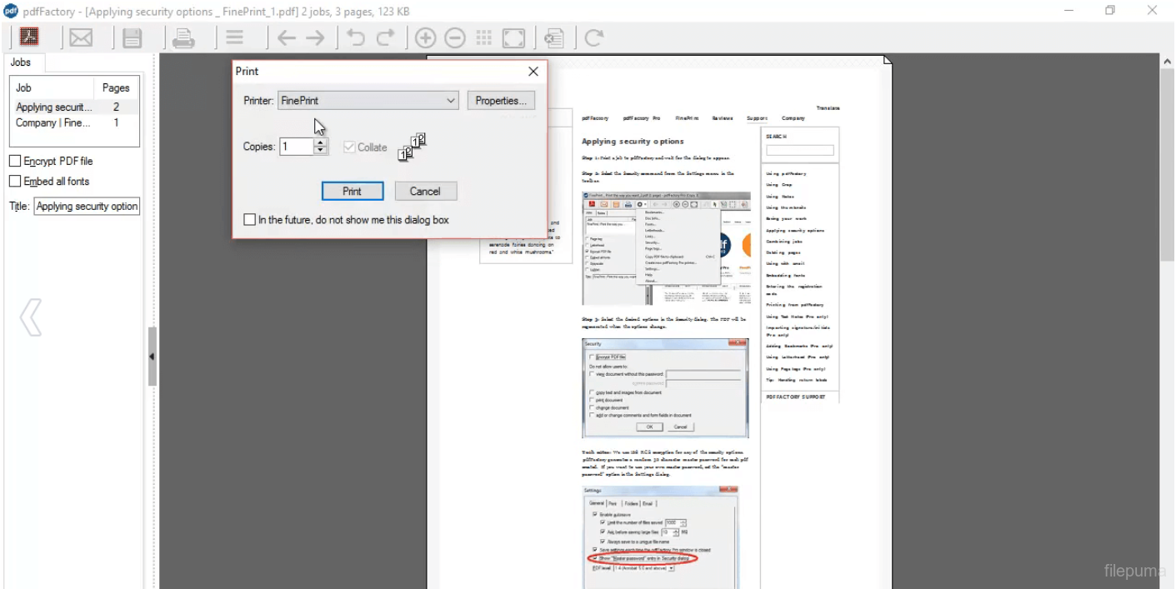The height and width of the screenshot is (589, 1176).
Task: Click the Job column header
Action: 52,87
